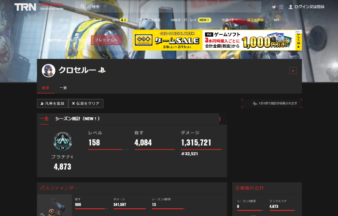Open ログイン又は登録 link
This screenshot has height=216, width=338.
[x=310, y=7]
